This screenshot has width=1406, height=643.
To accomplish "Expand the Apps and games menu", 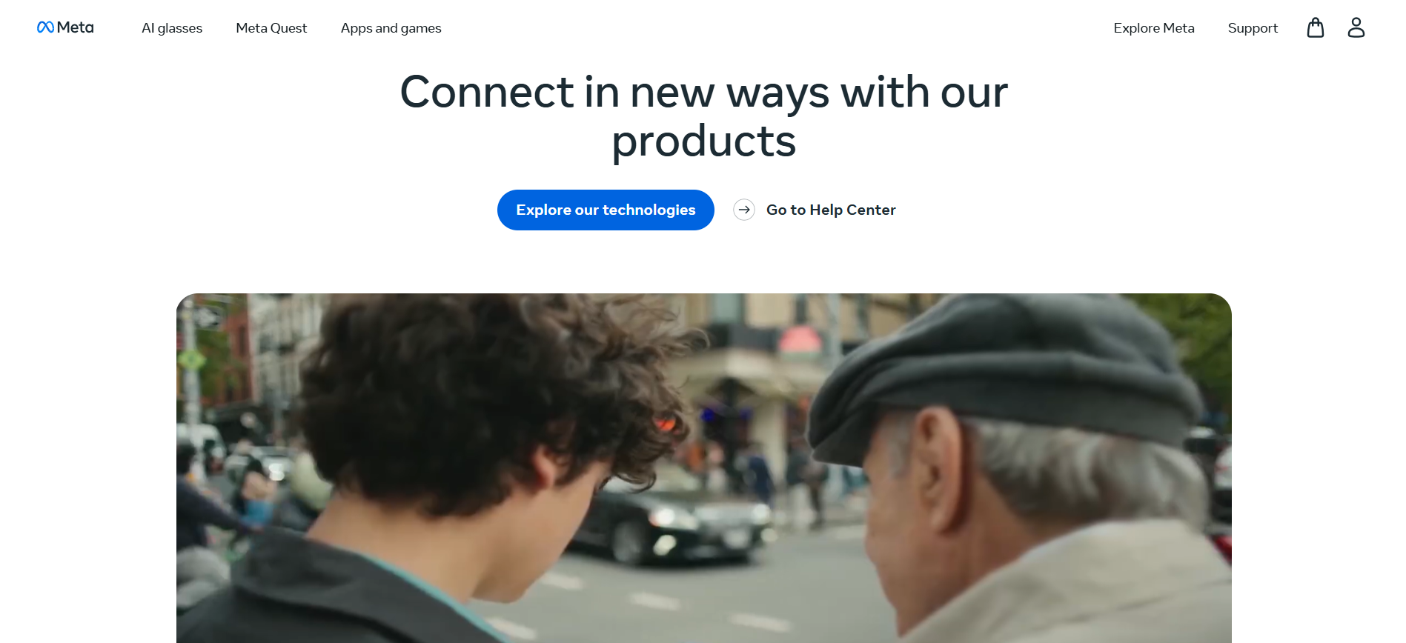I will [391, 28].
